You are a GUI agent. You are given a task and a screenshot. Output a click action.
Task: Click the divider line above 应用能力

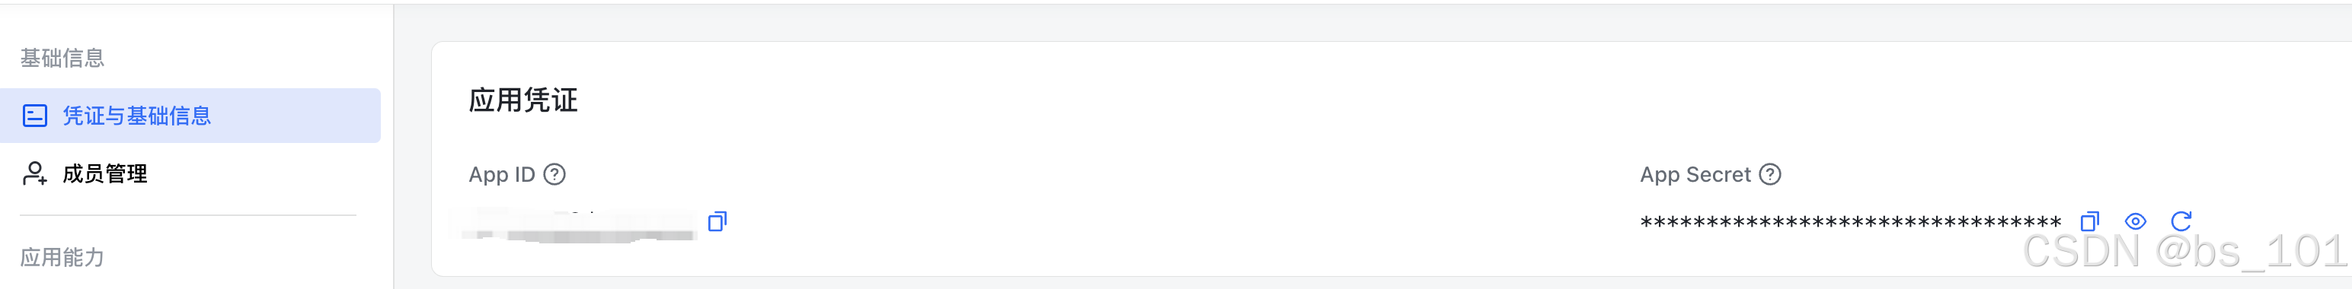point(188,215)
